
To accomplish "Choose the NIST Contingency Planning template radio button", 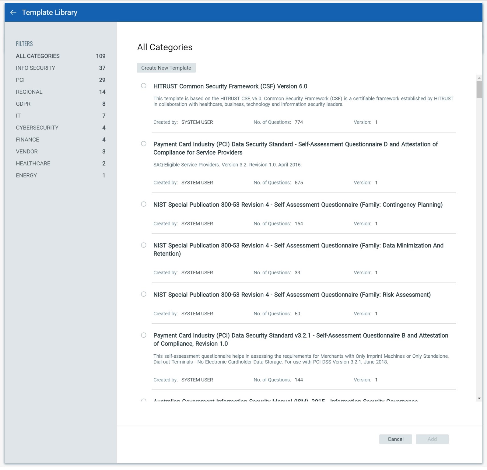I will (x=144, y=204).
